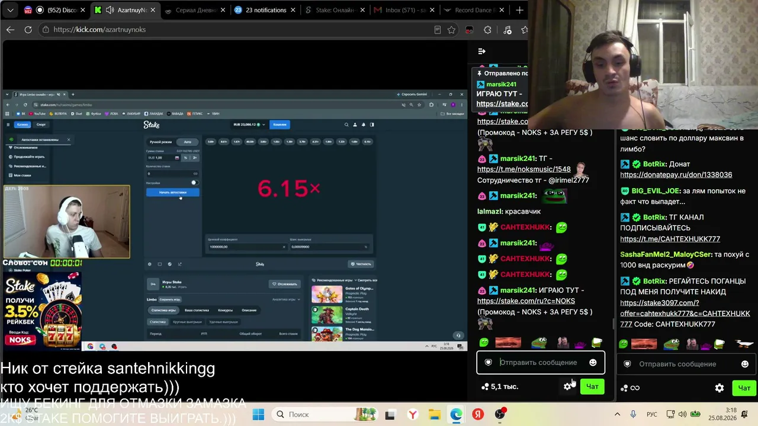Image resolution: width=758 pixels, height=426 pixels.
Task: Click 'Честность' fairness button
Action: 361,264
